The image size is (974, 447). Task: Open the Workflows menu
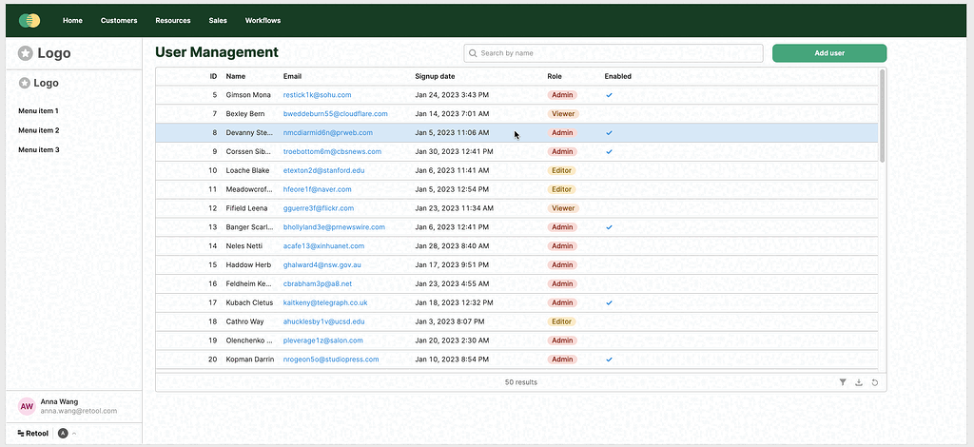(x=263, y=20)
